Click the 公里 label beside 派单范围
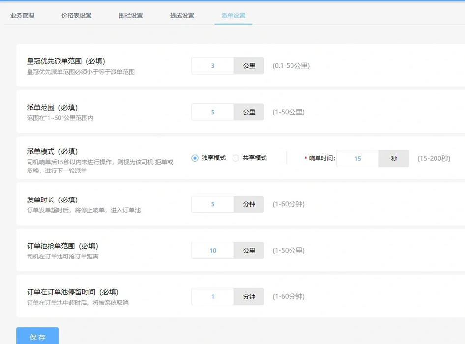The image size is (465, 344). (x=249, y=112)
